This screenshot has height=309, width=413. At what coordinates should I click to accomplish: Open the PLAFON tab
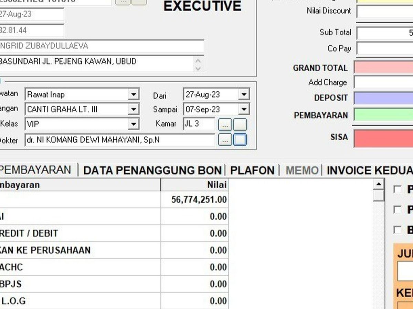click(252, 171)
